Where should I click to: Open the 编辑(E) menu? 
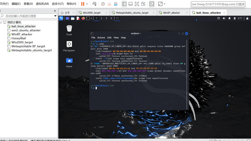click(16, 4)
